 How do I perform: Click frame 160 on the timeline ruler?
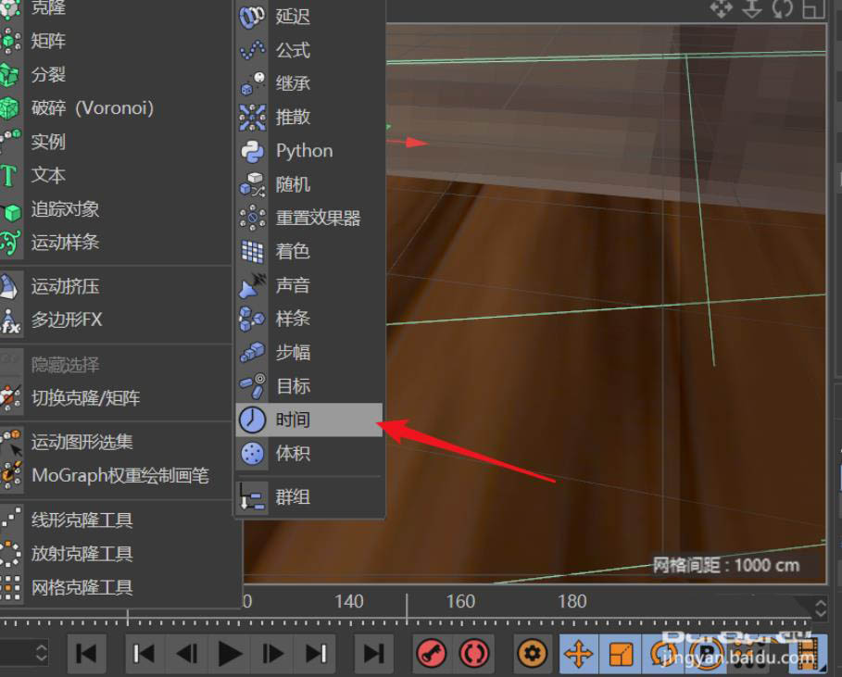[460, 602]
